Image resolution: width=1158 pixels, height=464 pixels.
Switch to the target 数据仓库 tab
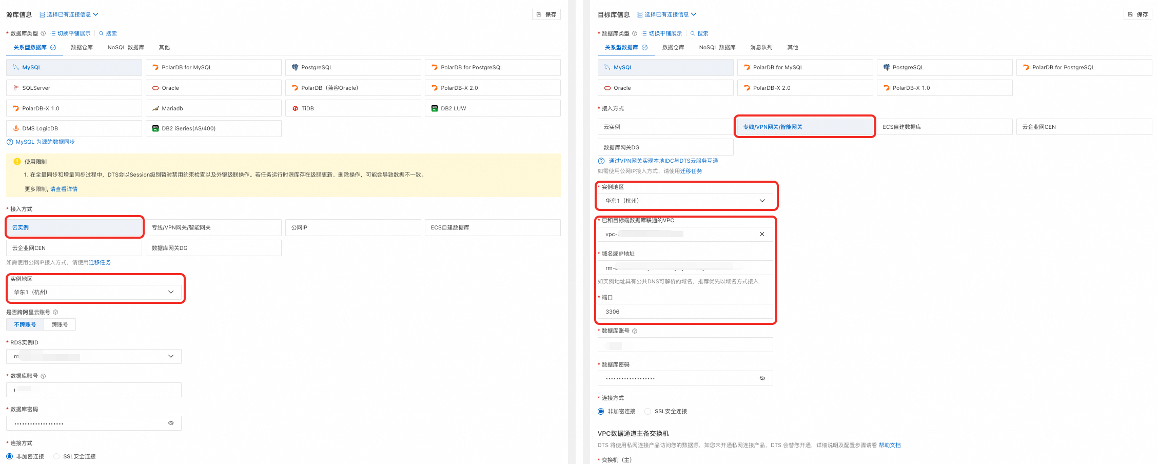(673, 47)
